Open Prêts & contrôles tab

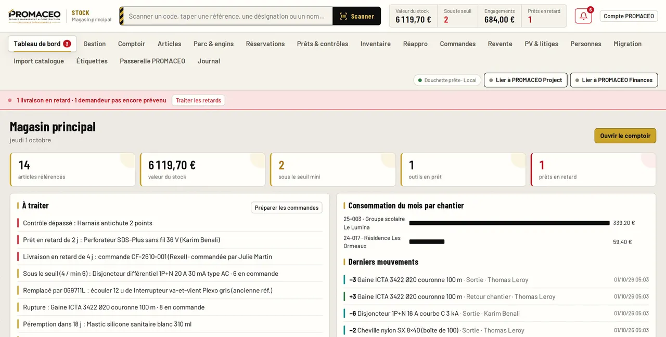point(323,44)
